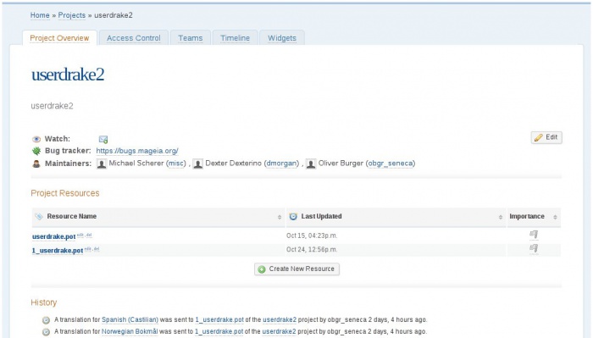
Task: Click history clock icon for Norwegian entry
Action: [46, 332]
